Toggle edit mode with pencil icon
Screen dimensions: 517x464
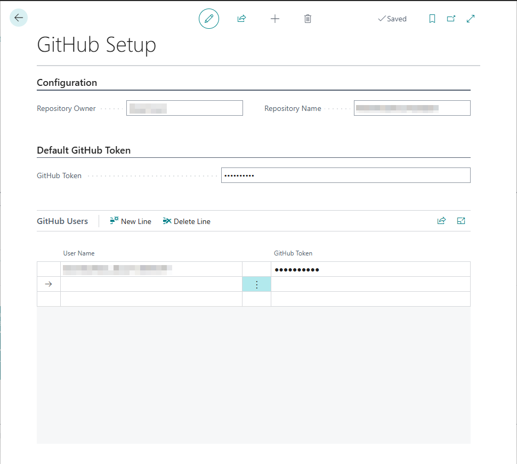[209, 19]
